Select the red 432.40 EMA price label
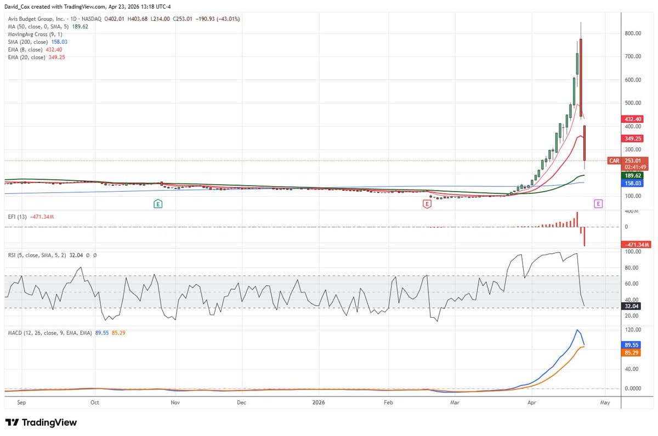The height and width of the screenshot is (436, 658). (632, 119)
